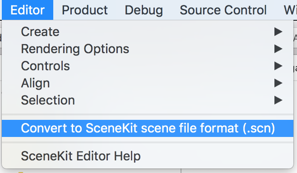Screen dimensions: 297x173
Task: Open the Debug menu
Action: [x=144, y=10]
